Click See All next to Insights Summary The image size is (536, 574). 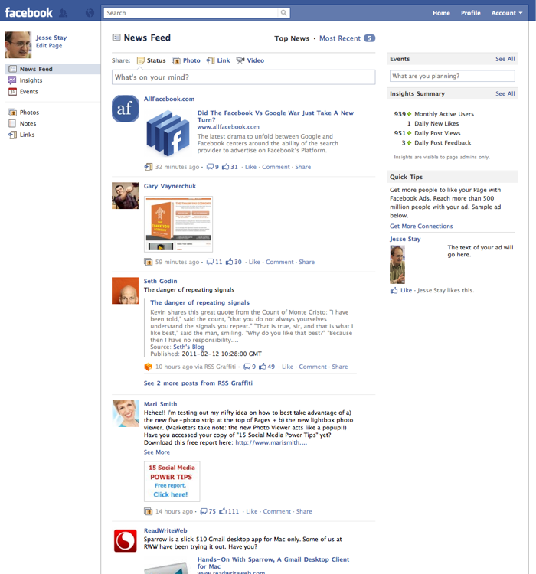point(505,93)
